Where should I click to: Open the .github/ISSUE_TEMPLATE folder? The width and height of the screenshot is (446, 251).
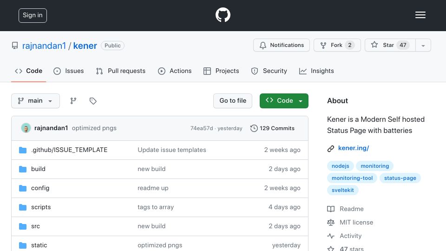(69, 150)
